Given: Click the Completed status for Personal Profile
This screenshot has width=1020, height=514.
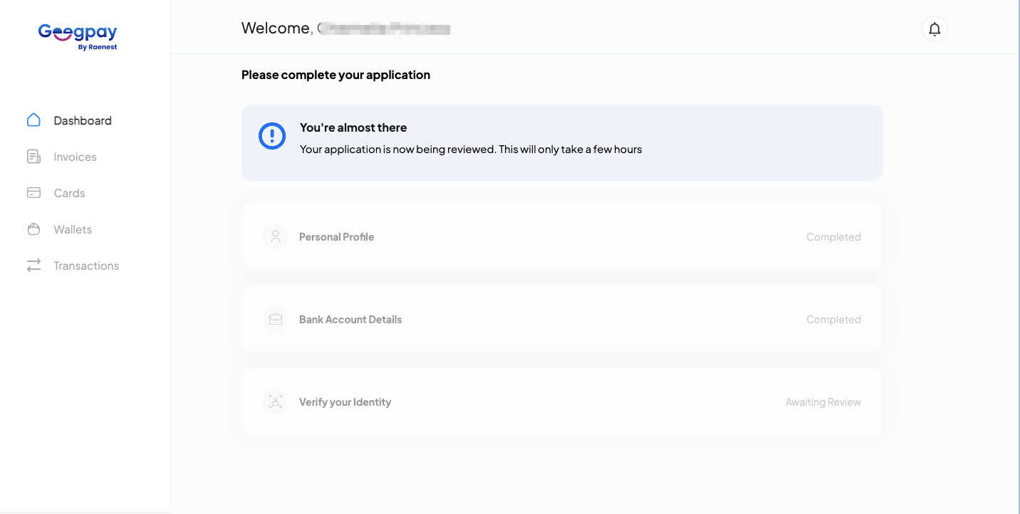Looking at the screenshot, I should (833, 237).
